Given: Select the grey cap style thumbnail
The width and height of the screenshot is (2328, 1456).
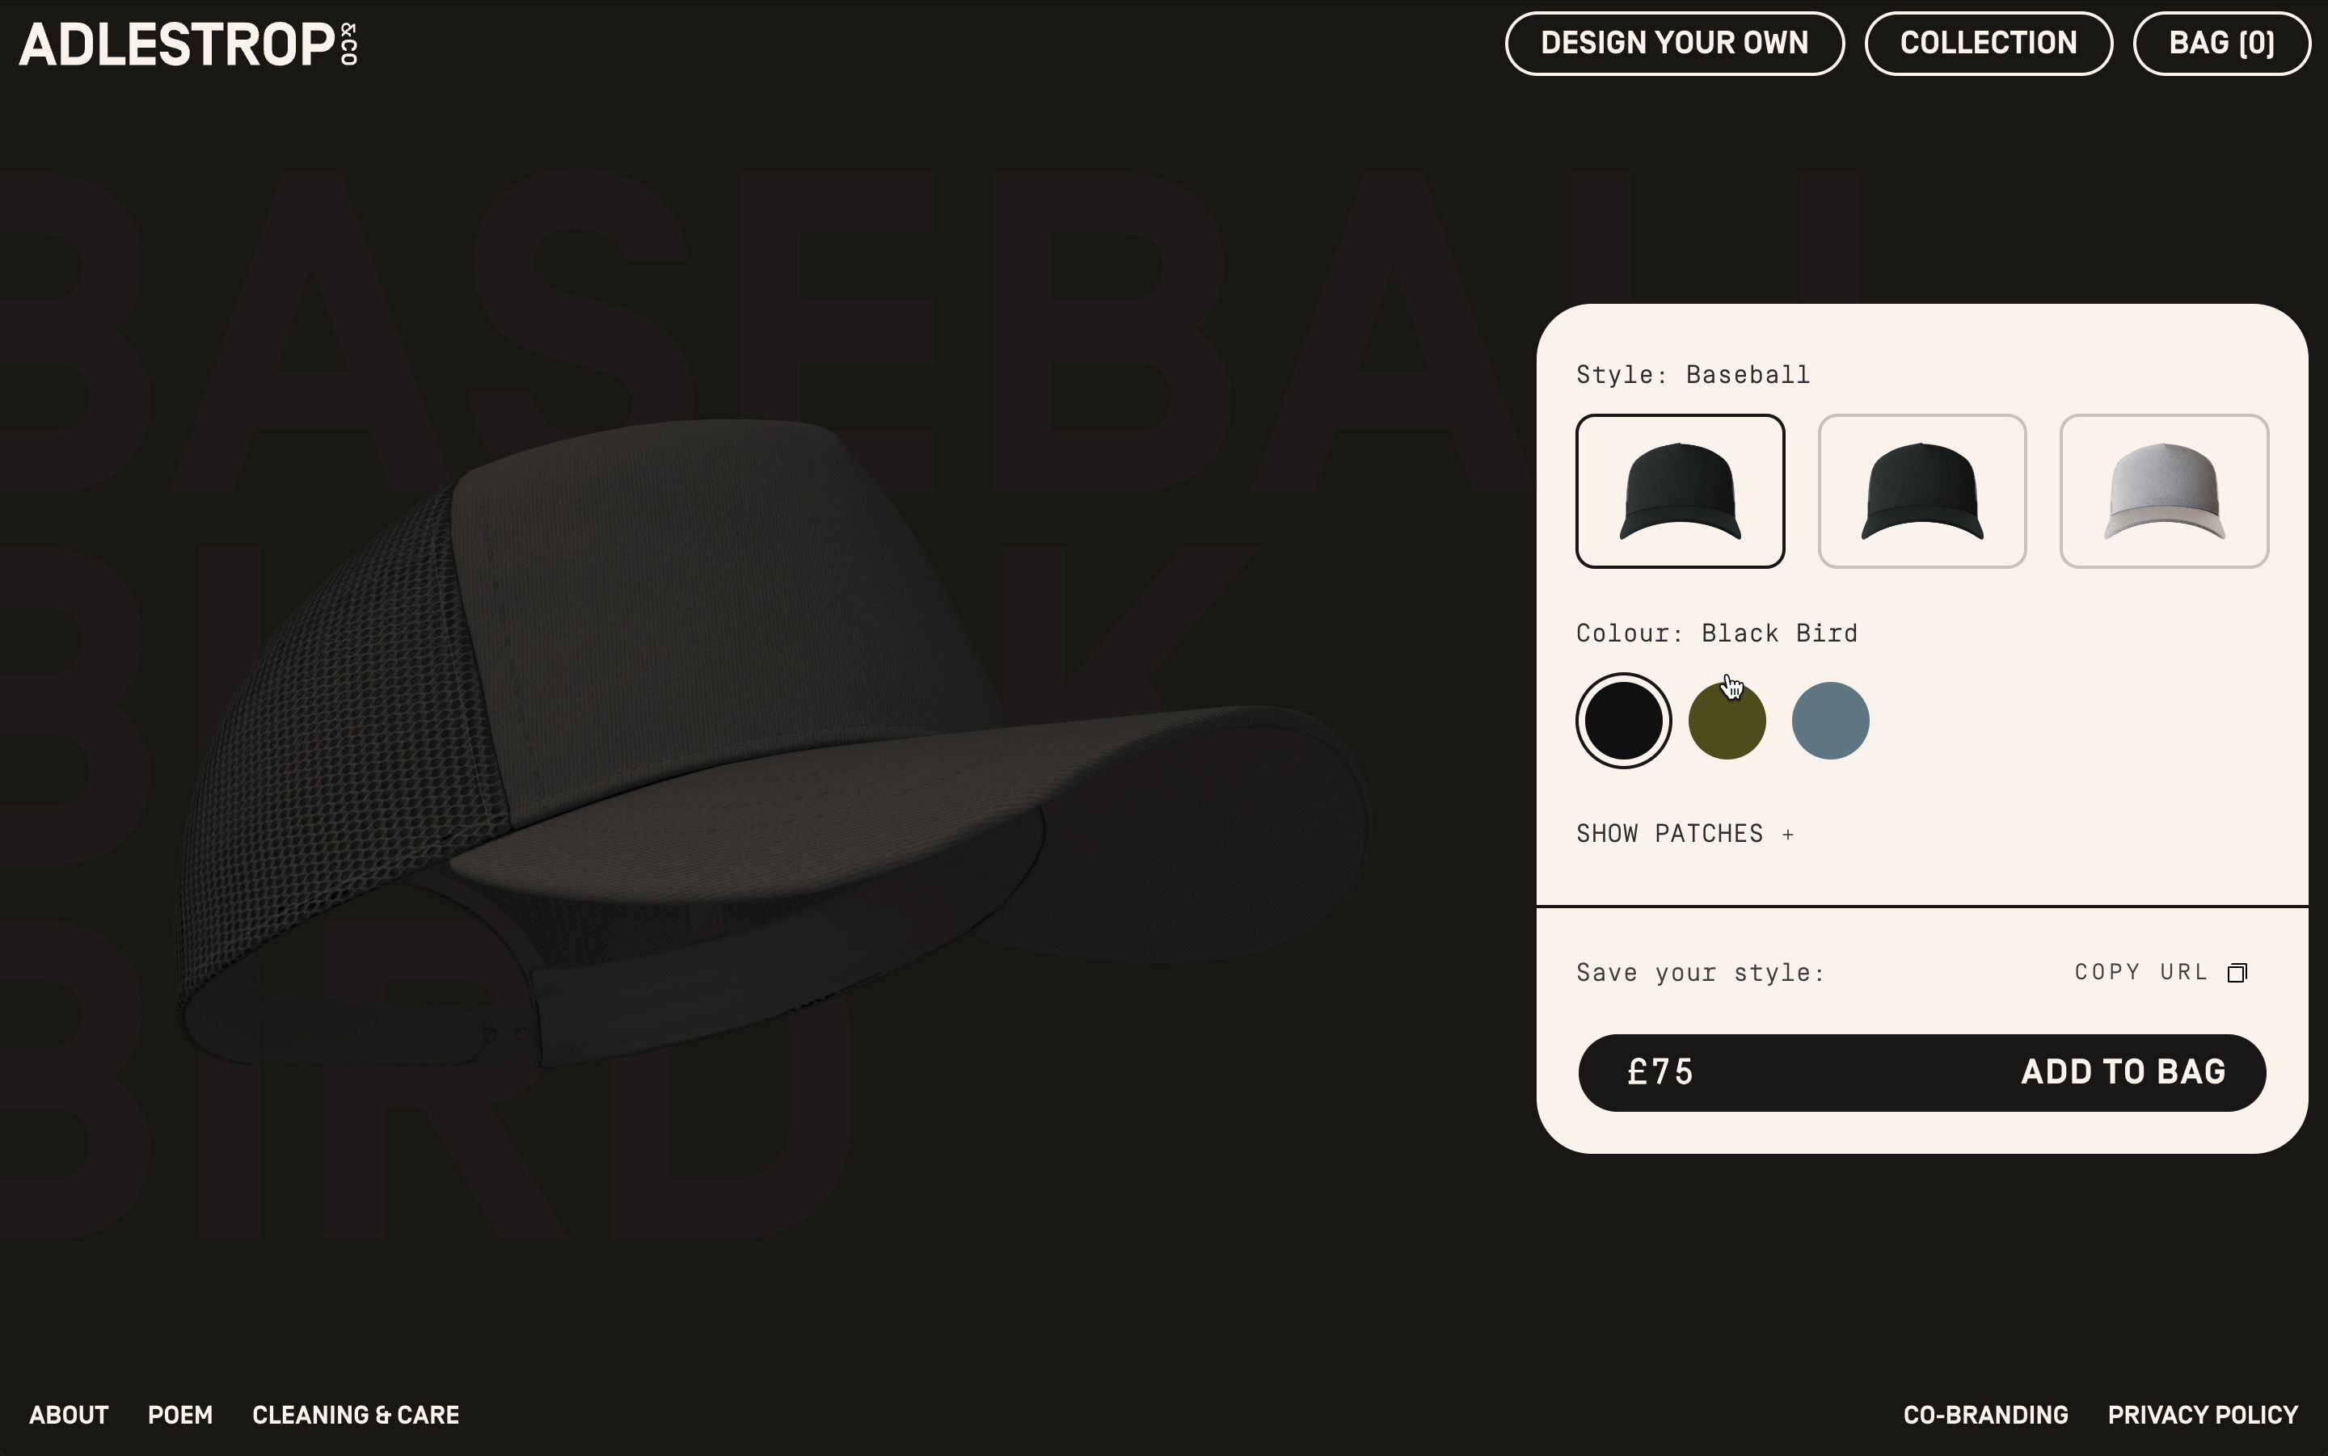Looking at the screenshot, I should point(2164,491).
